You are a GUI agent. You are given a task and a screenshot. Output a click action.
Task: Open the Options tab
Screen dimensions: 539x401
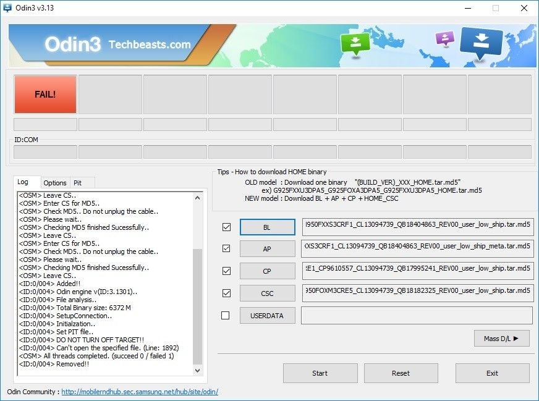[54, 183]
